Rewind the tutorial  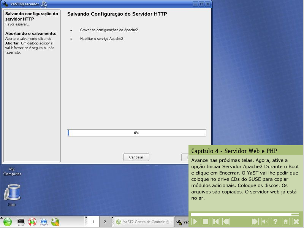pos(226,222)
